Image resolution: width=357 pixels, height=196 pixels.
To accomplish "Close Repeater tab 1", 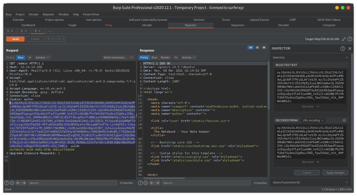I will [12, 31].
